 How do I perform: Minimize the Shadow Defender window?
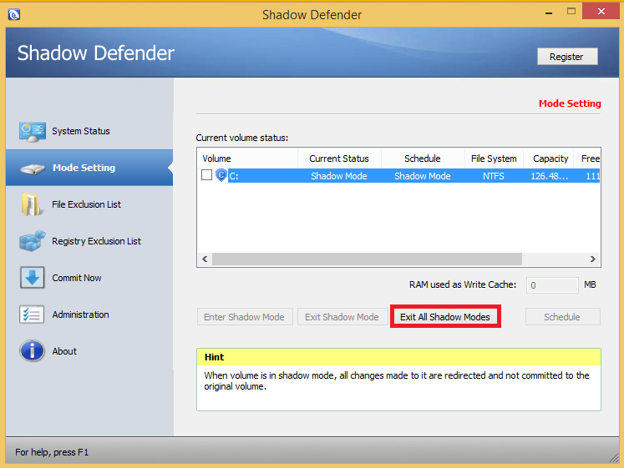pyautogui.click(x=549, y=13)
